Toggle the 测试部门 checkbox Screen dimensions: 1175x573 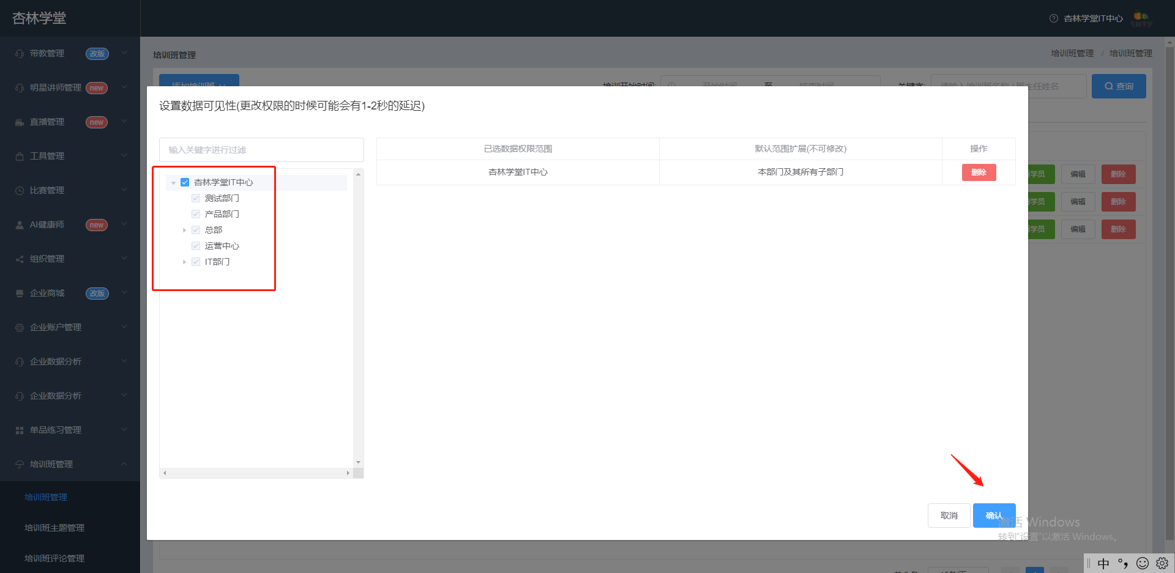[x=196, y=198]
